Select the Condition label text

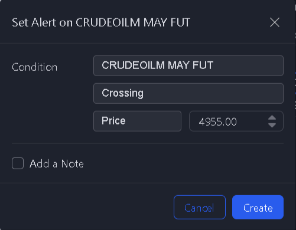point(34,67)
